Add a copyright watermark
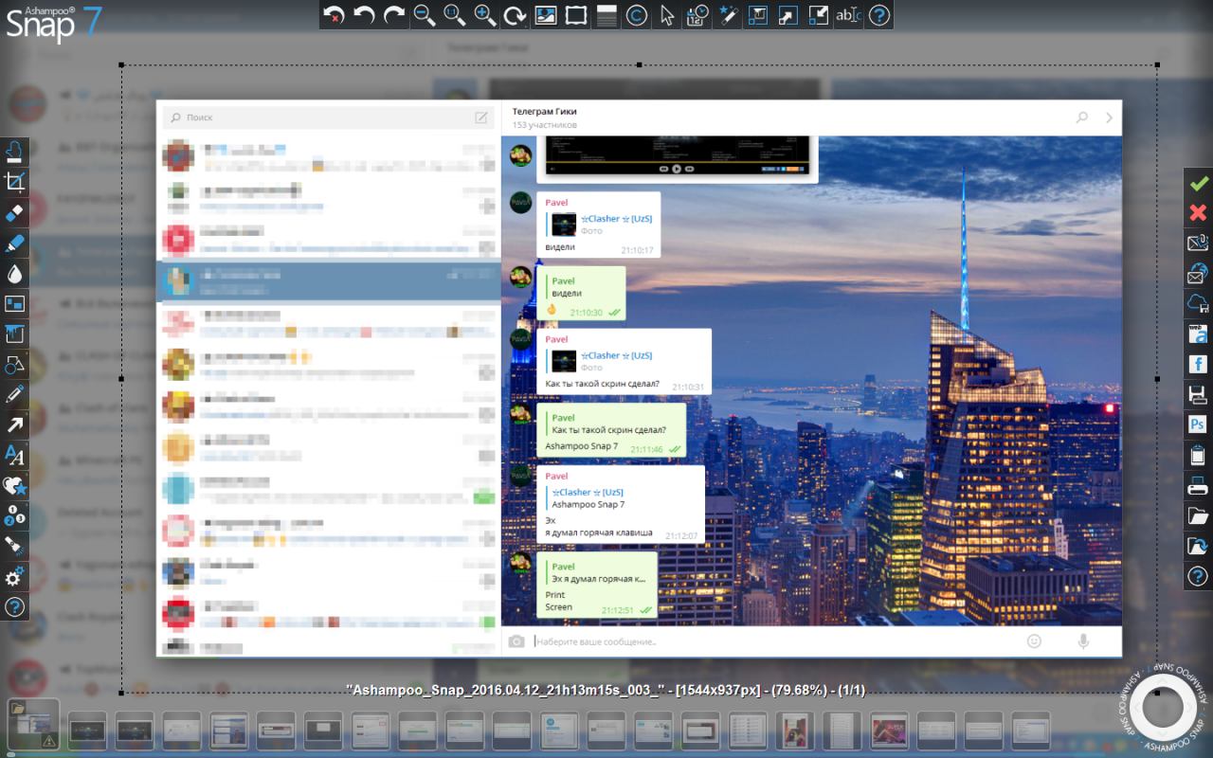This screenshot has width=1213, height=758. tap(637, 15)
